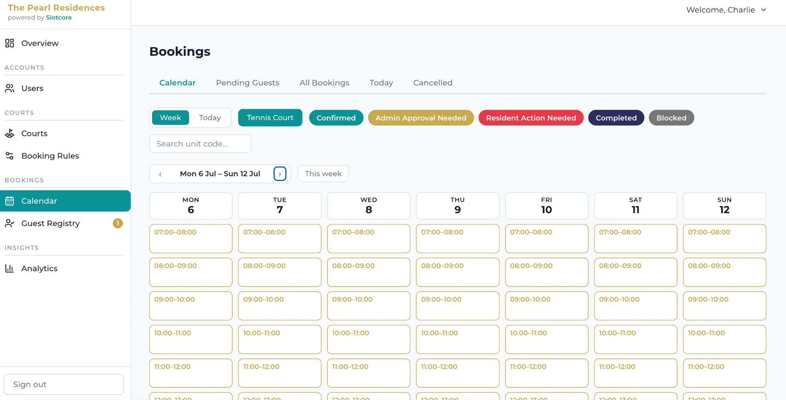Click the Guest Registry badge showing 1
The height and width of the screenshot is (400, 786).
[118, 223]
